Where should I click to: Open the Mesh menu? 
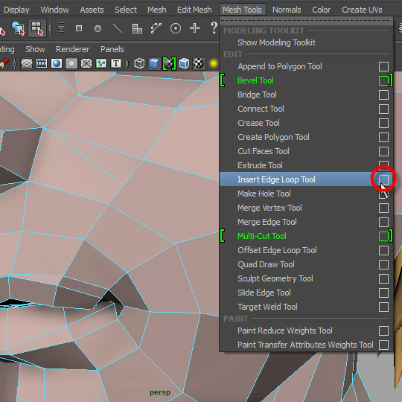pyautogui.click(x=157, y=10)
